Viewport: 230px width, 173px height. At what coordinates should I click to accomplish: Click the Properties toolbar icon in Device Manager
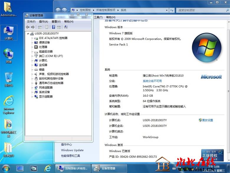tap(47, 27)
